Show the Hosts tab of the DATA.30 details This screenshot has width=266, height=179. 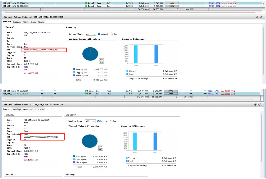[33, 22]
